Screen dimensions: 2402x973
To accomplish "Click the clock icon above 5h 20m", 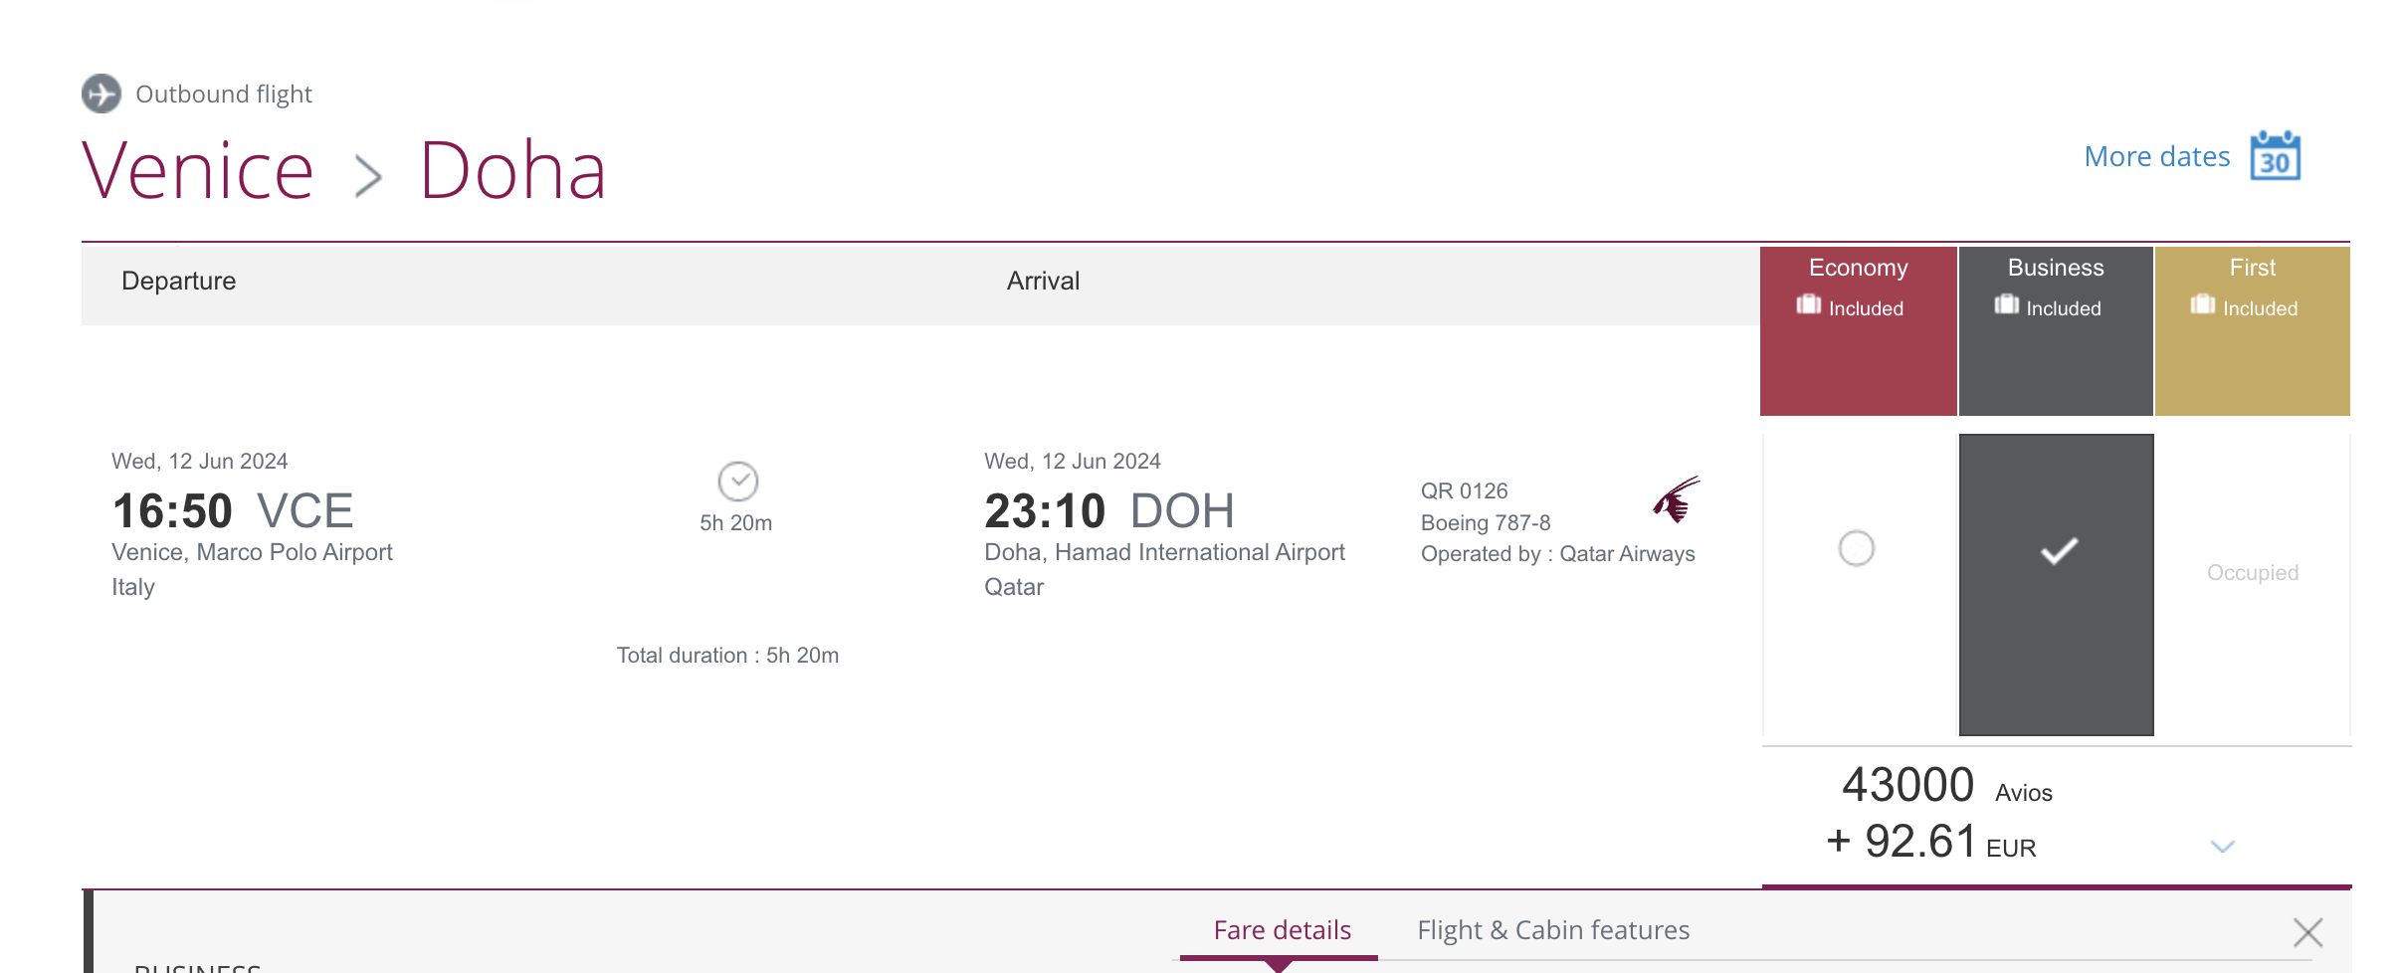I will (x=738, y=482).
